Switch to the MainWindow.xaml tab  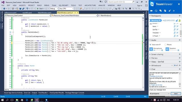[44, 13]
